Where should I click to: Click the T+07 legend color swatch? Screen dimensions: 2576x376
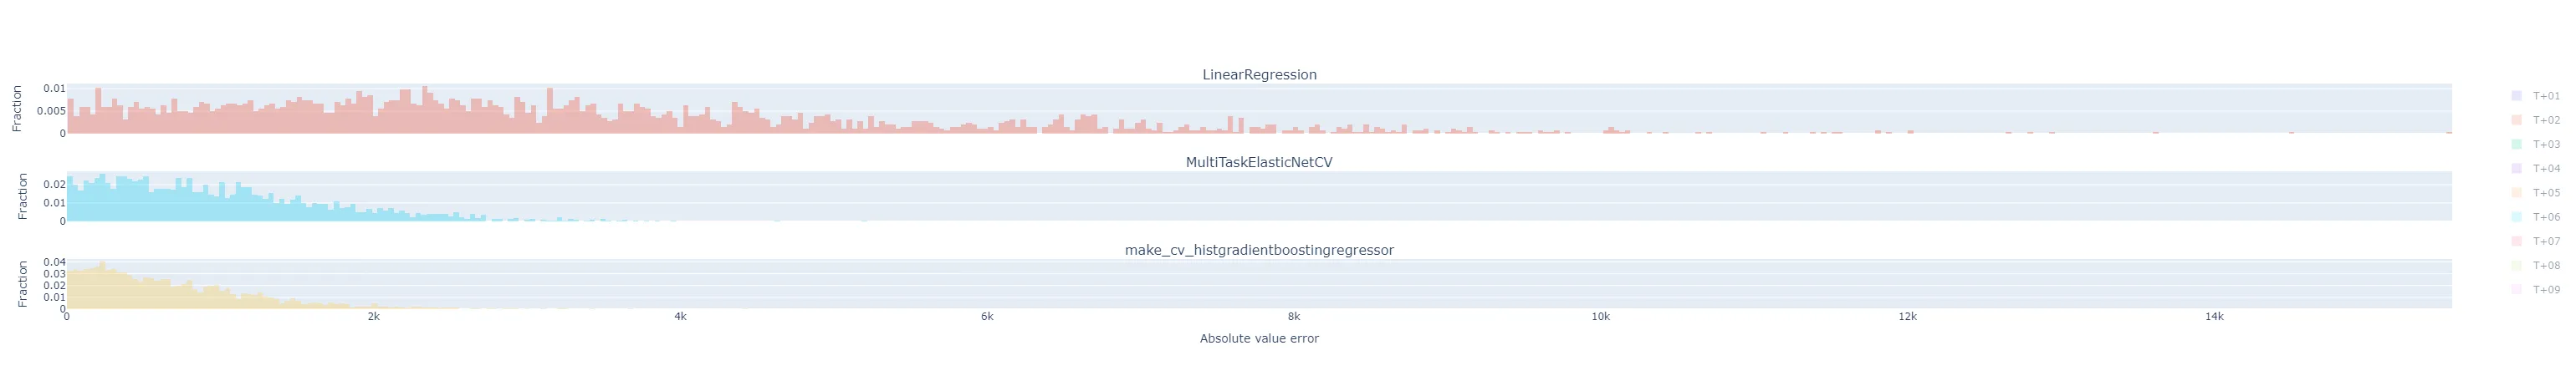tap(2516, 241)
